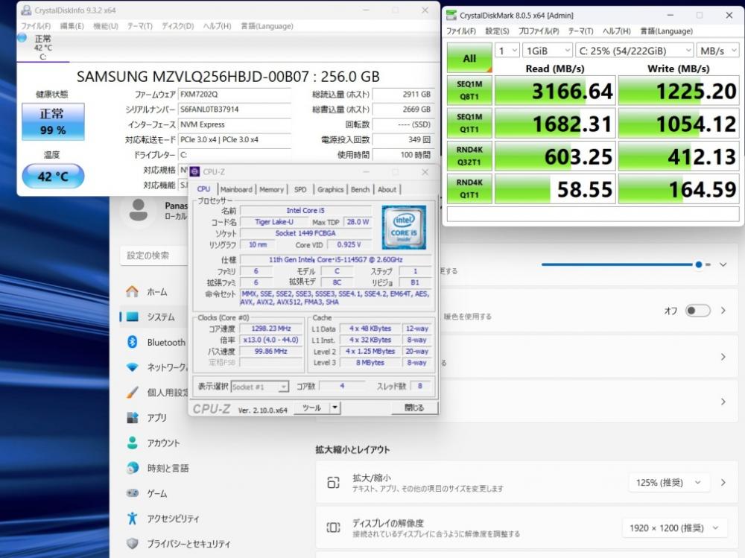Viewport: 745px width, 558px height.
Task: Open the Accessibility icon in Settings
Action: 132,518
